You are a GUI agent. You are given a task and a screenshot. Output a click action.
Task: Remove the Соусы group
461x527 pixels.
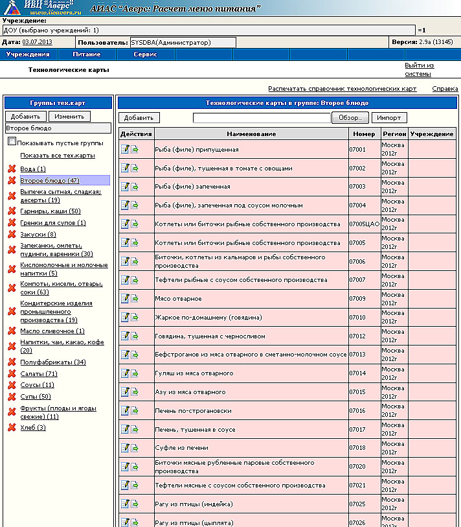[x=12, y=385]
